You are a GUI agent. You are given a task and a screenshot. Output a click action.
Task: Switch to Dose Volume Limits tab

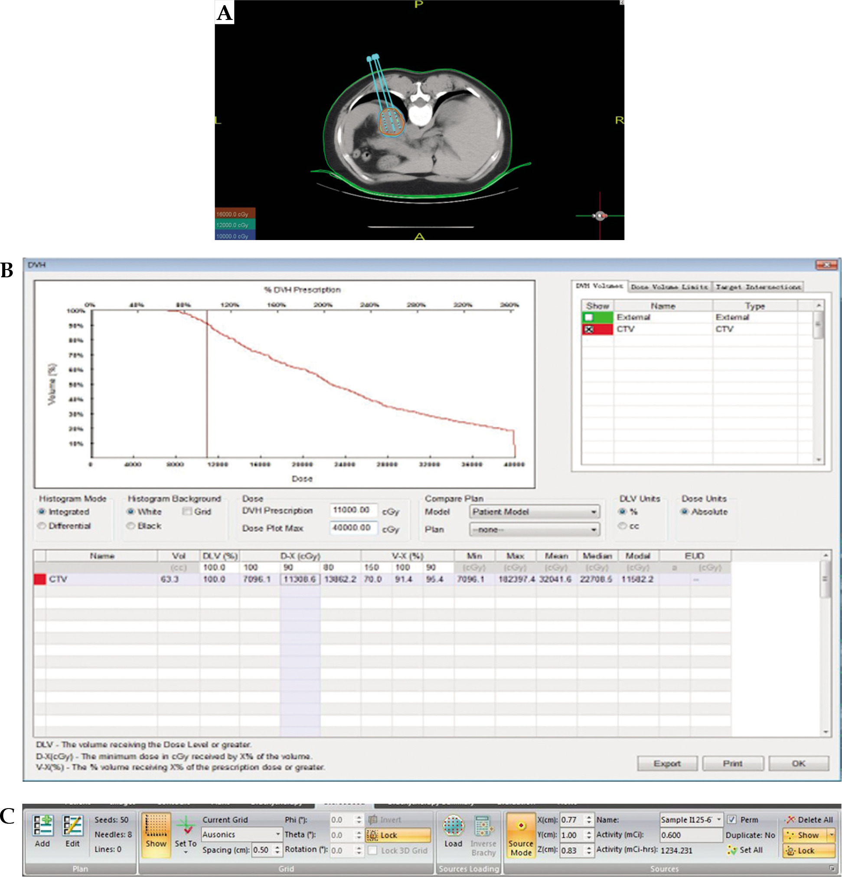669,287
